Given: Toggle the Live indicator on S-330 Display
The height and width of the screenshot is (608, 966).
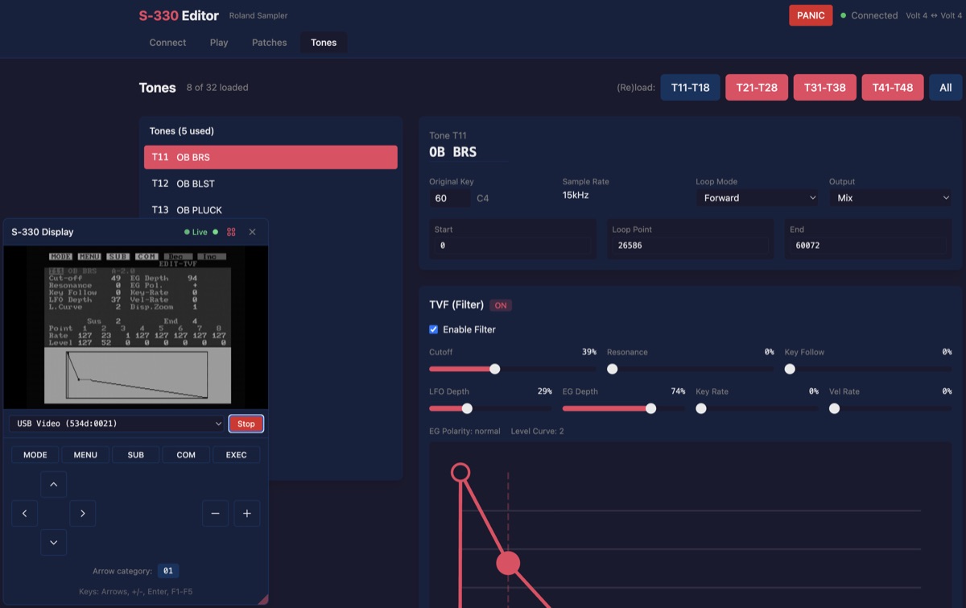Looking at the screenshot, I should pos(197,232).
